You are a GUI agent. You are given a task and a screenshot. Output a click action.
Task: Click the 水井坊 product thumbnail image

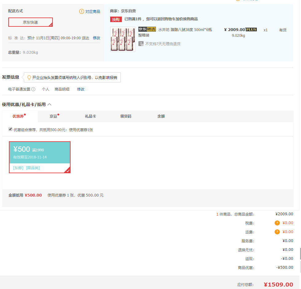pos(123,39)
